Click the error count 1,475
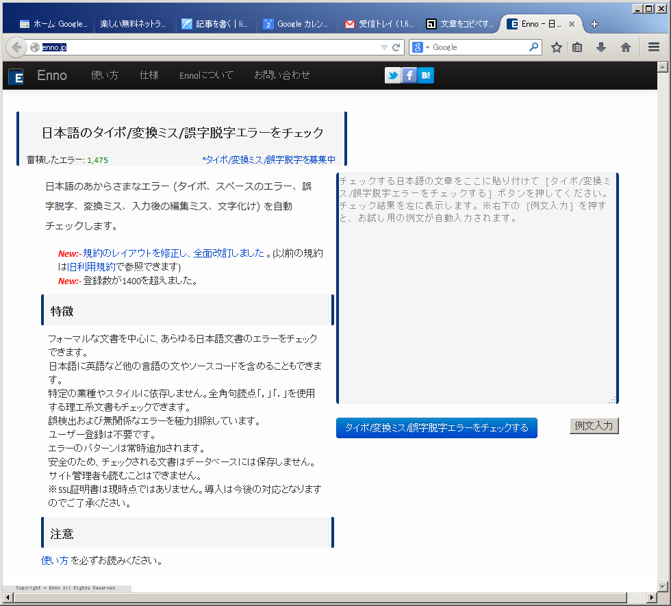671x606 pixels. pos(97,160)
